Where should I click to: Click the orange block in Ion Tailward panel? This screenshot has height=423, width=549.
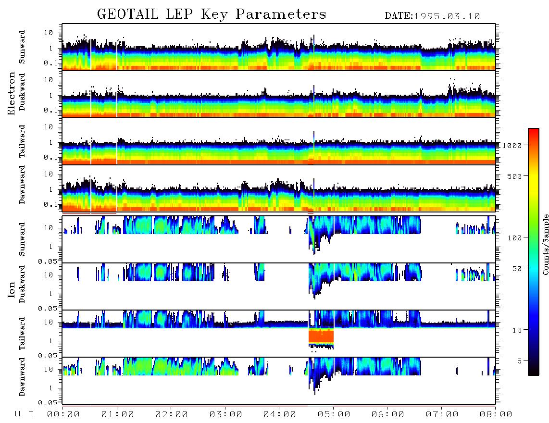click(321, 336)
